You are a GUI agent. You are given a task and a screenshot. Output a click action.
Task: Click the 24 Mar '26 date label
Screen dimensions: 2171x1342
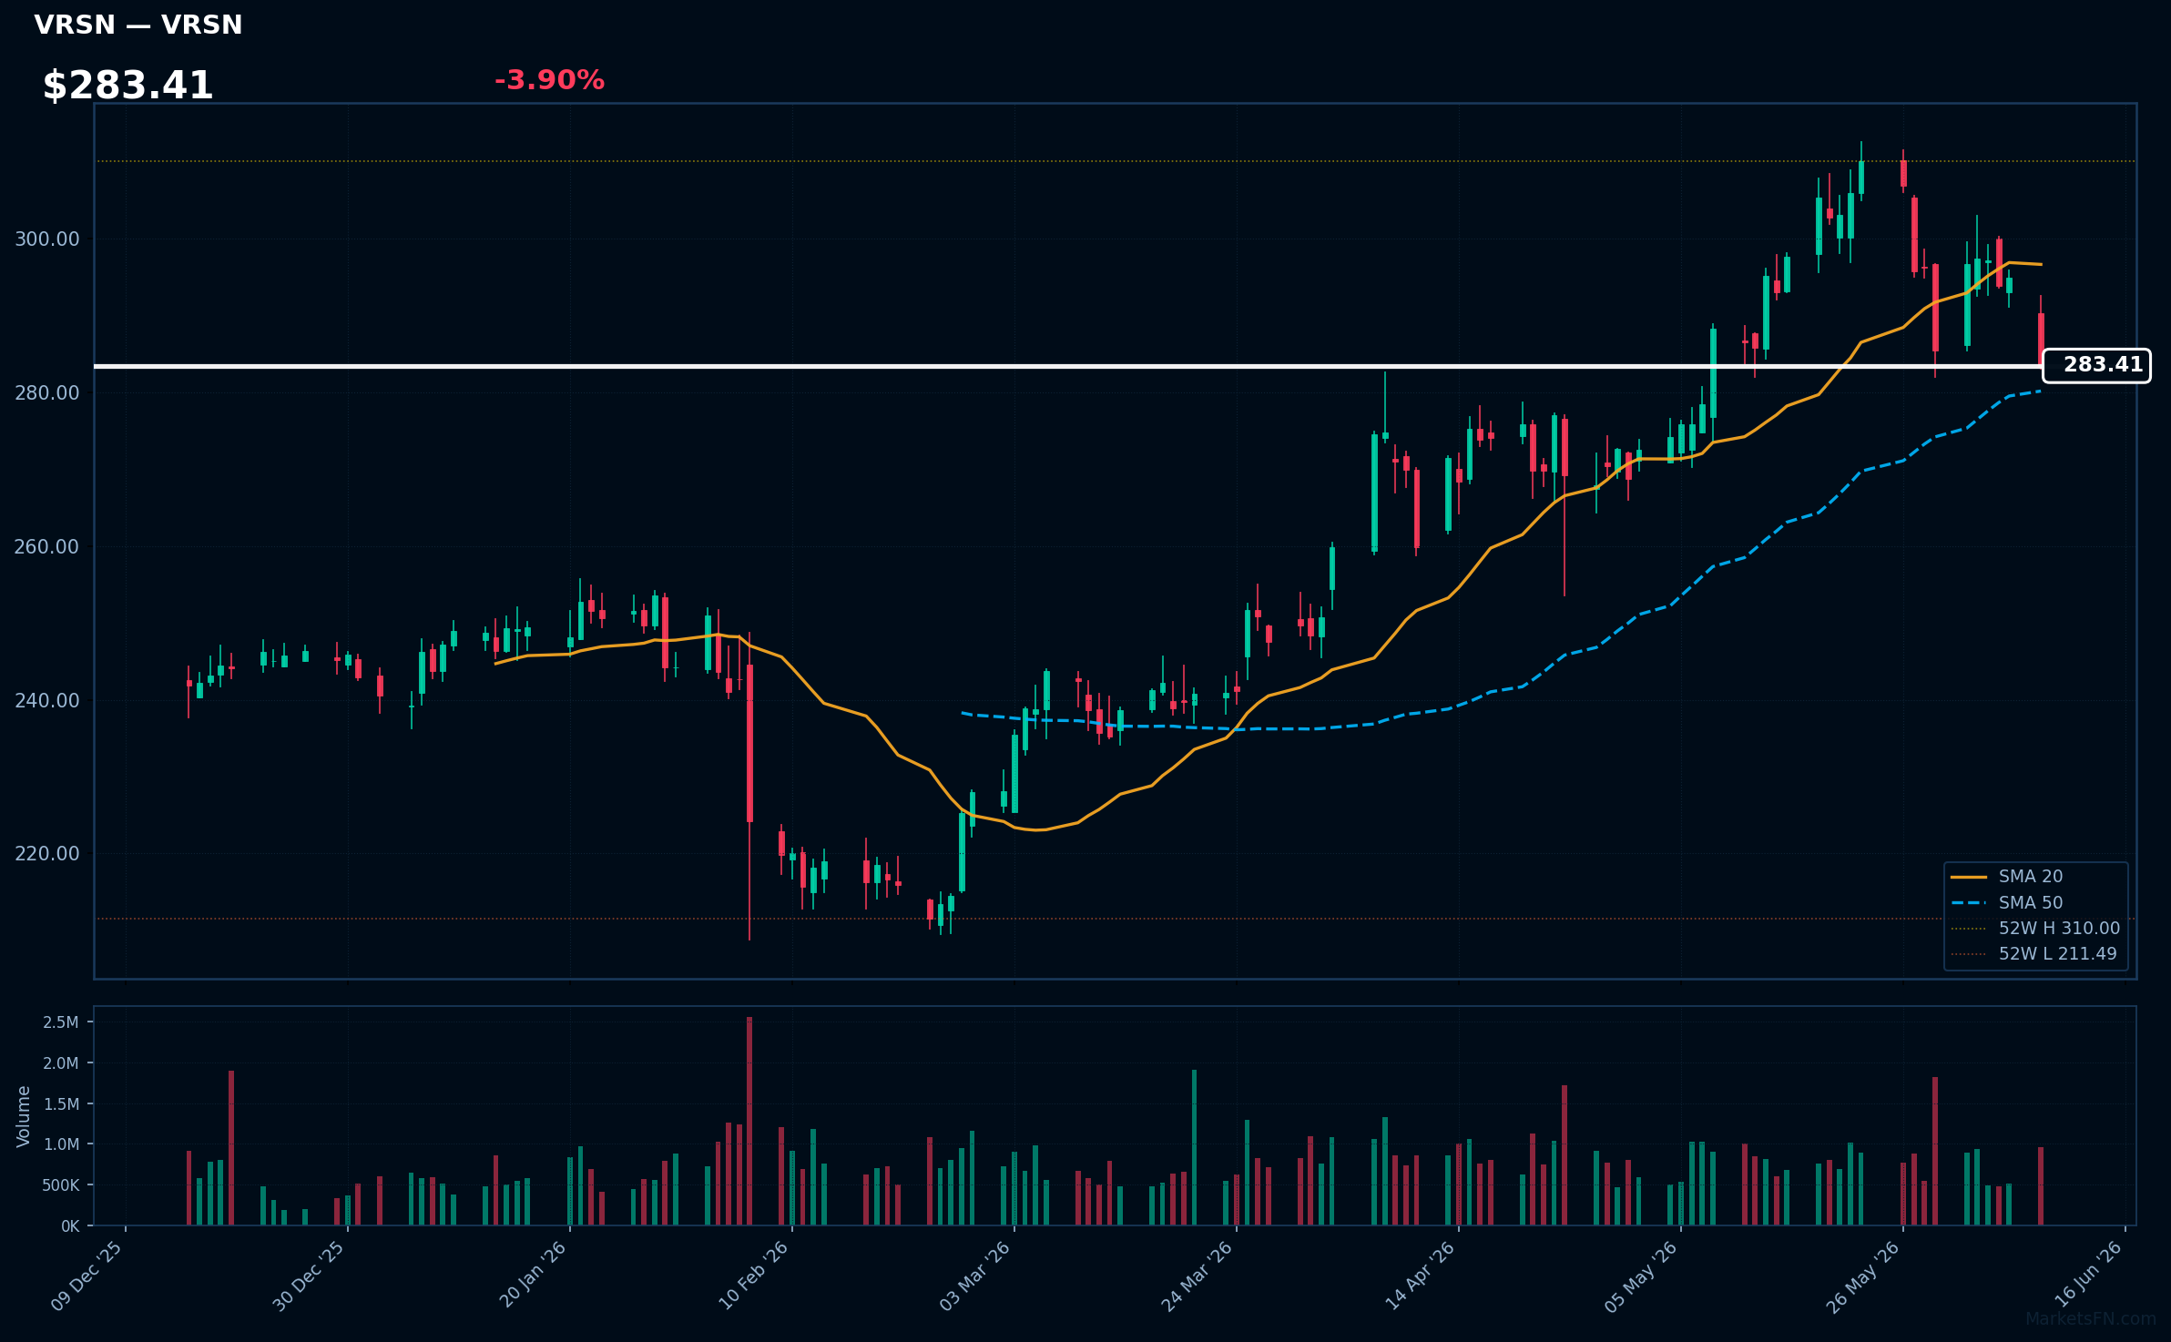click(x=1198, y=1276)
